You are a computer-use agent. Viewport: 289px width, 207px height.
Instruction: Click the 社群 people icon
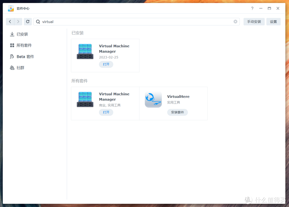tap(12, 68)
